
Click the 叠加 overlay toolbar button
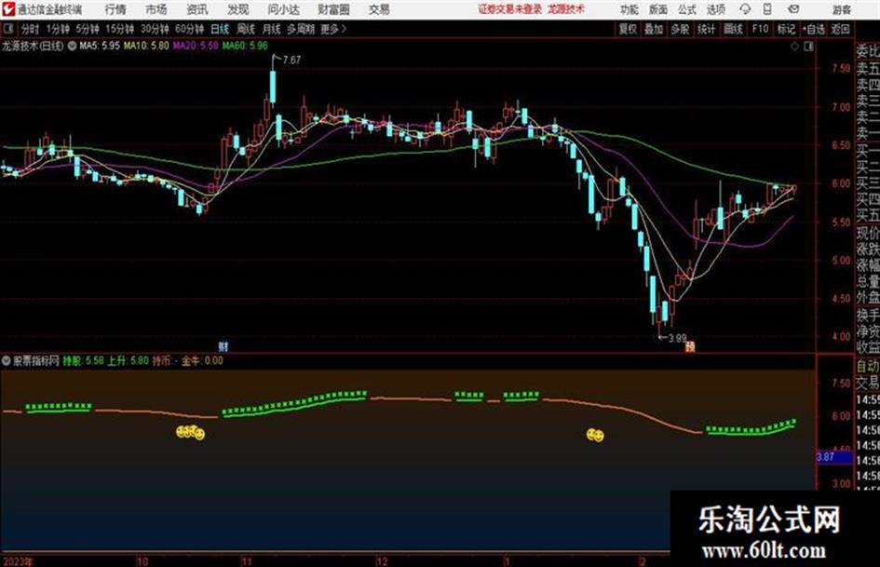654,29
